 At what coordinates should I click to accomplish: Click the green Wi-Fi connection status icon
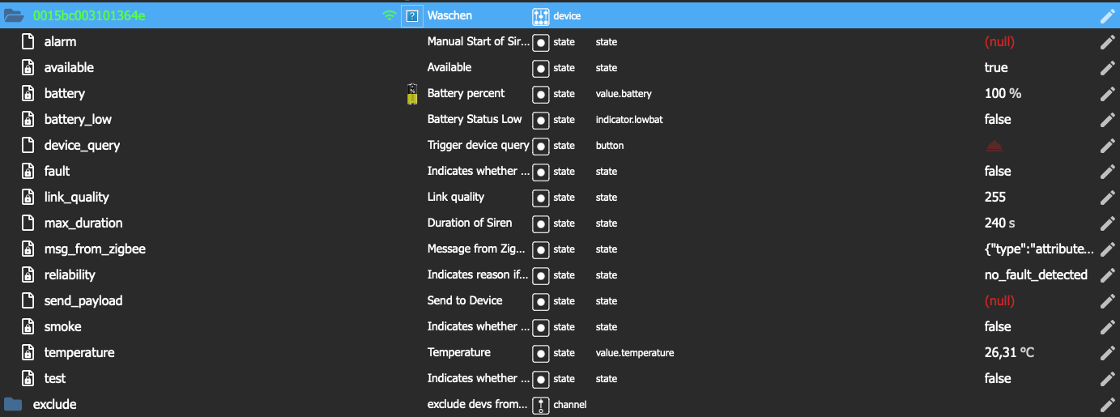390,15
